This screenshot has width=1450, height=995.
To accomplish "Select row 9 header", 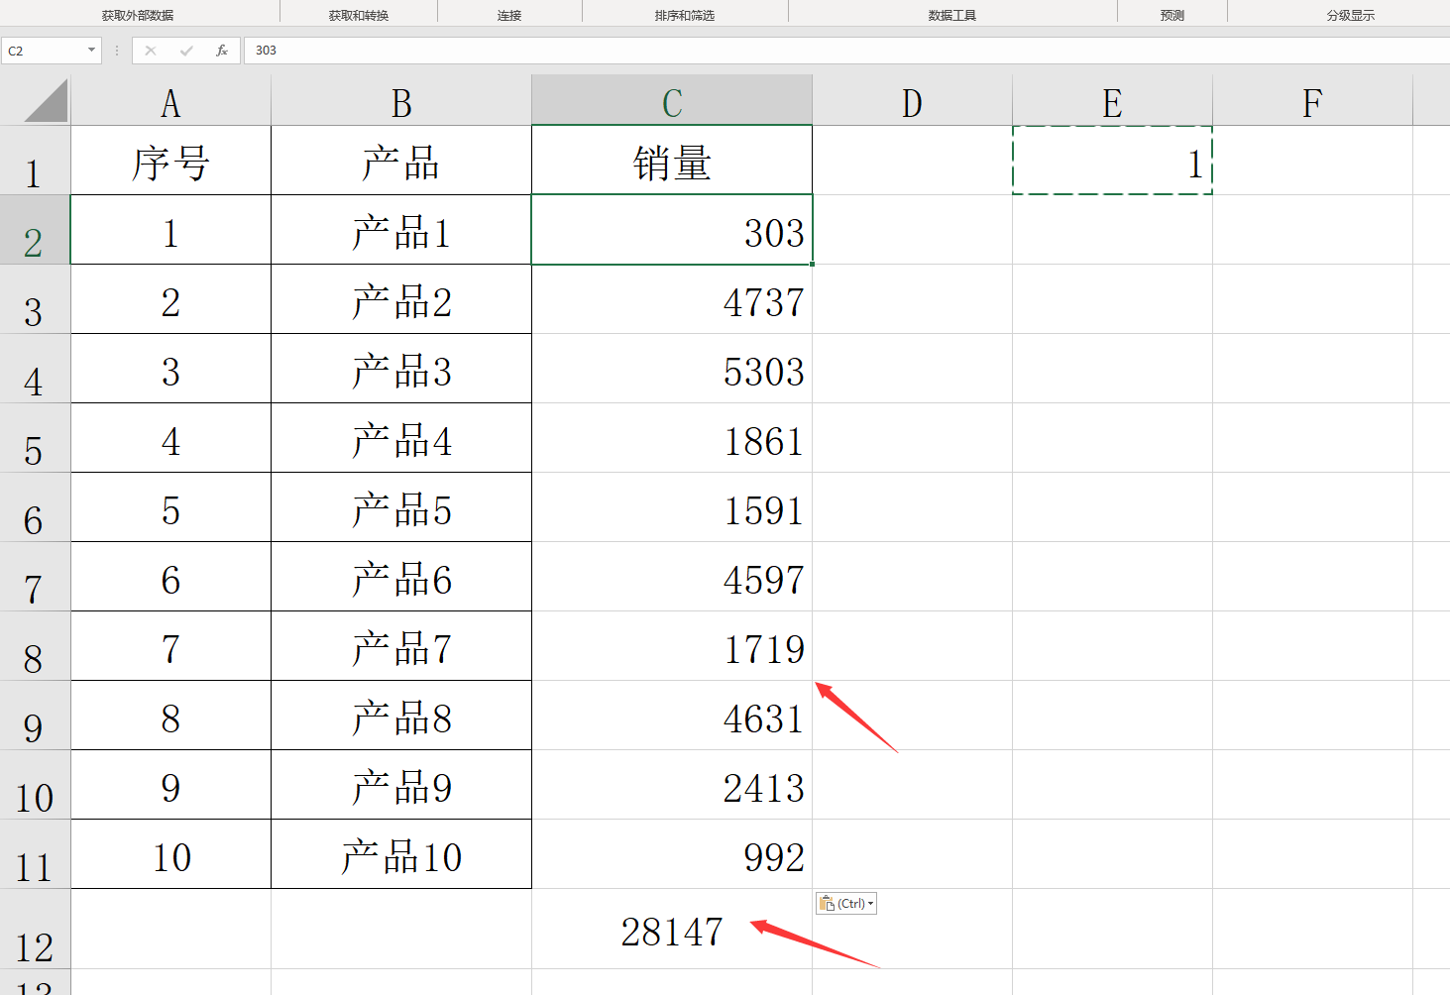I will pos(35,716).
